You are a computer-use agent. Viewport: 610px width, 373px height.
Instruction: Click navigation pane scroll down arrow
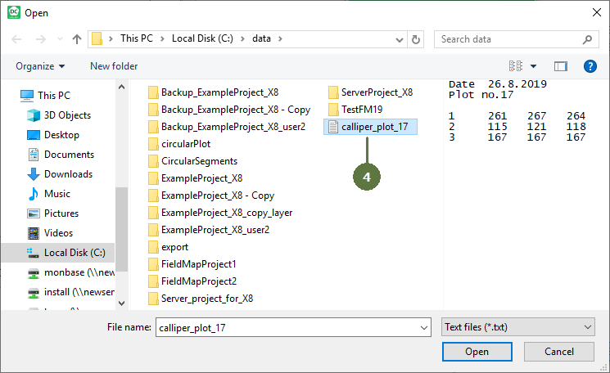(121, 303)
